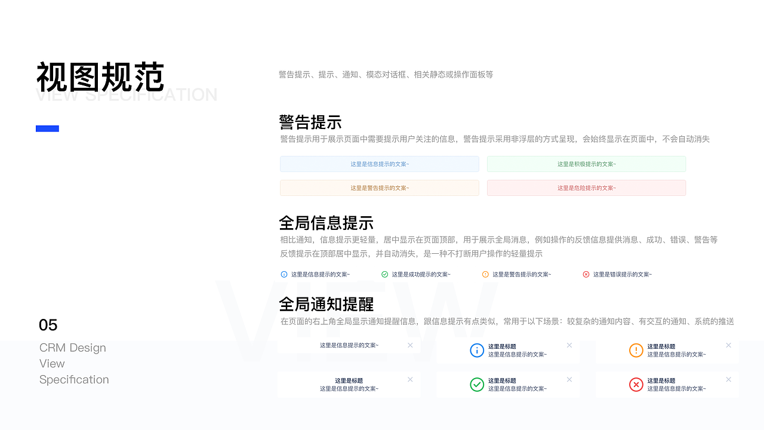Click the red alert banner 这里是危险提示的文案~
The width and height of the screenshot is (764, 430).
pyautogui.click(x=587, y=188)
